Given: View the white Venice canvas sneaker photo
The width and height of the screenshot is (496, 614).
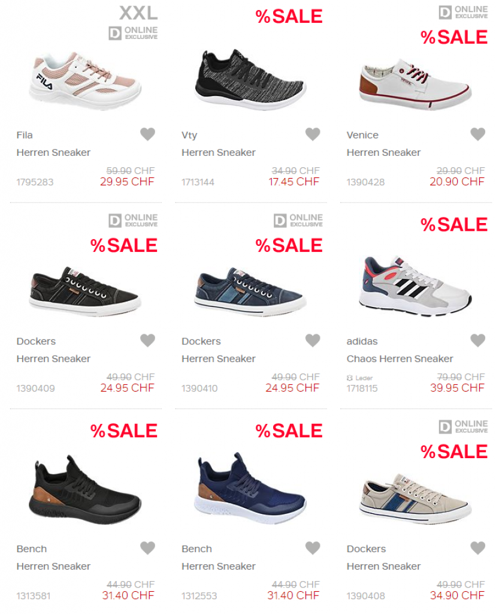Looking at the screenshot, I should [x=415, y=84].
